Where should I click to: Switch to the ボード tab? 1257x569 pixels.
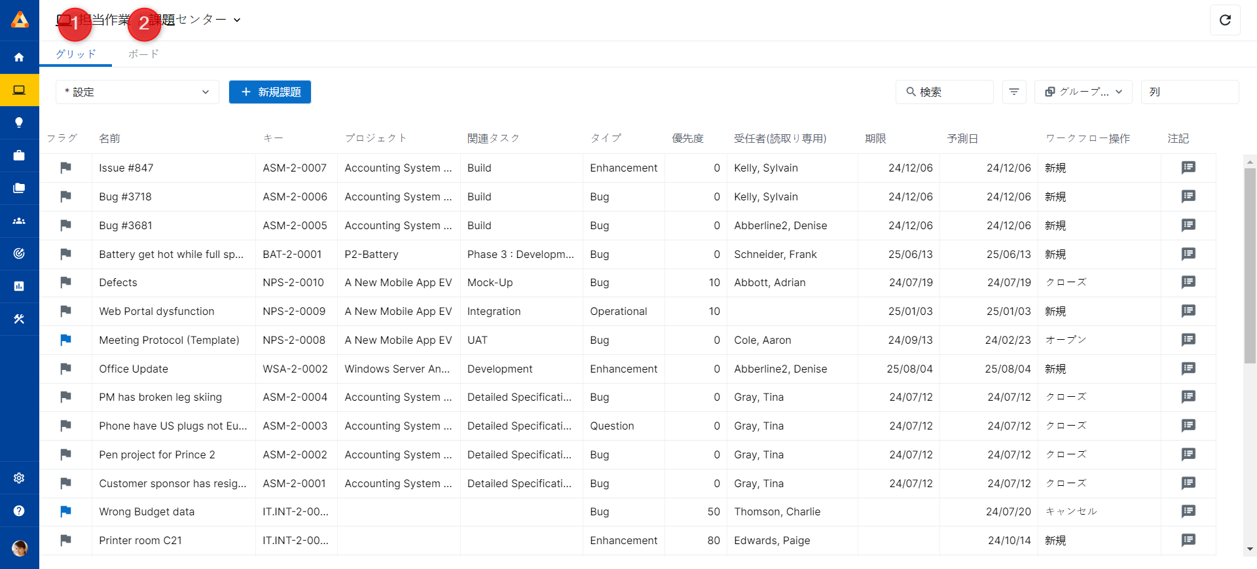[x=143, y=54]
